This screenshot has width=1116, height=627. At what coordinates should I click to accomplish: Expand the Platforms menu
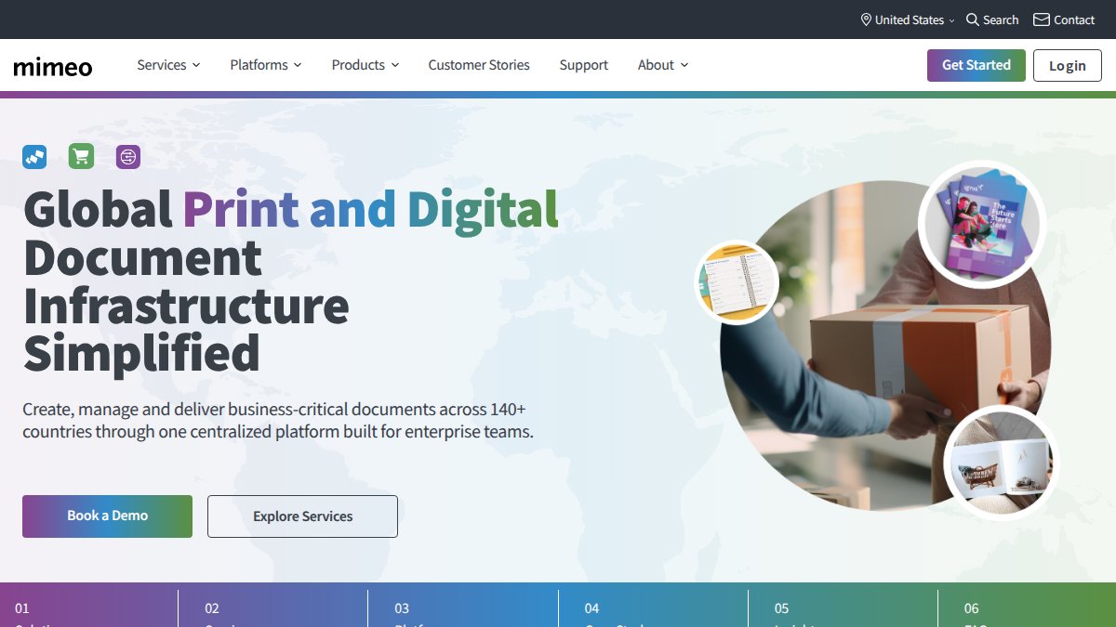(266, 65)
